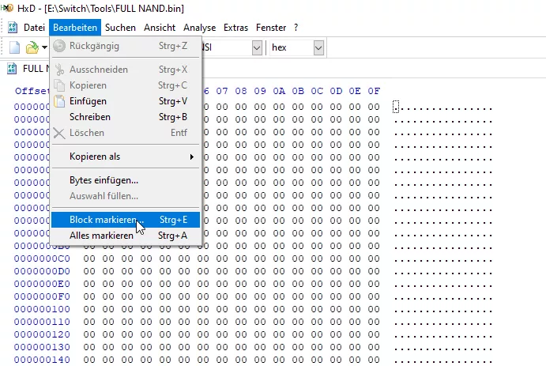
Task: Click Alles markieren in the menu
Action: (101, 236)
